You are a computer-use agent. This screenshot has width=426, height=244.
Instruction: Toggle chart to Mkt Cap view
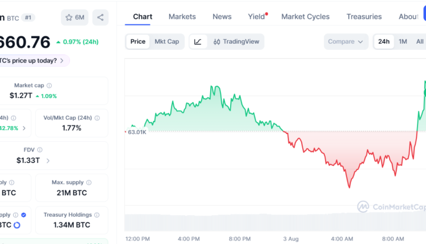coord(167,41)
